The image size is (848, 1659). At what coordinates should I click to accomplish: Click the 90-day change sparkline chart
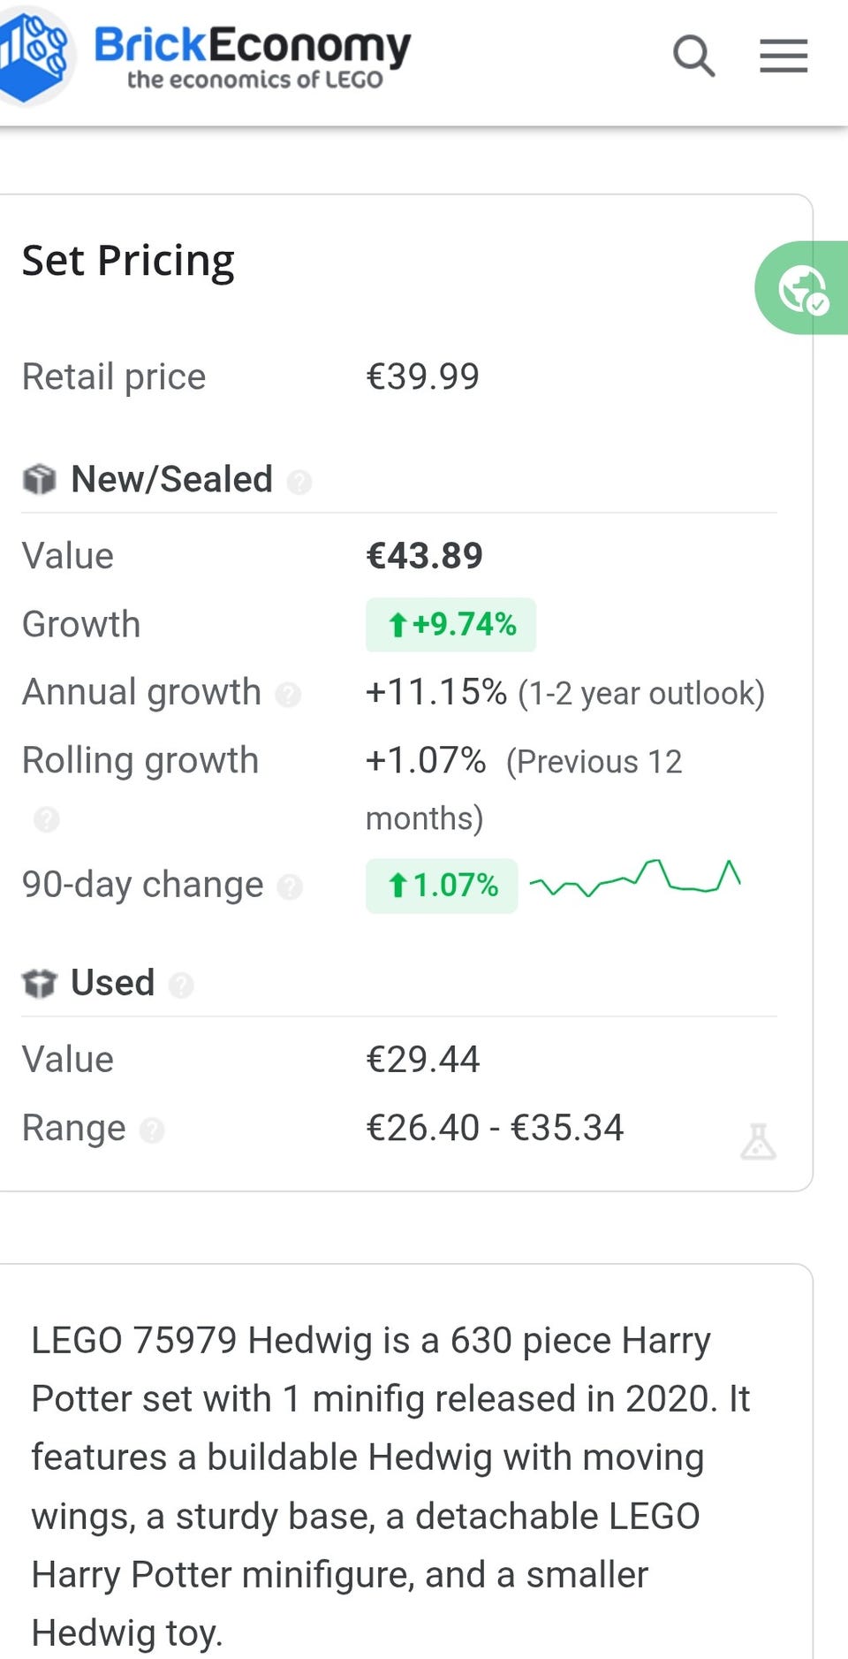pos(635,879)
